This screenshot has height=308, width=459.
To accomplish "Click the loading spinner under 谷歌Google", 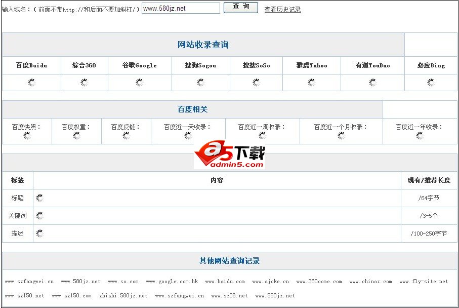I will pos(140,83).
